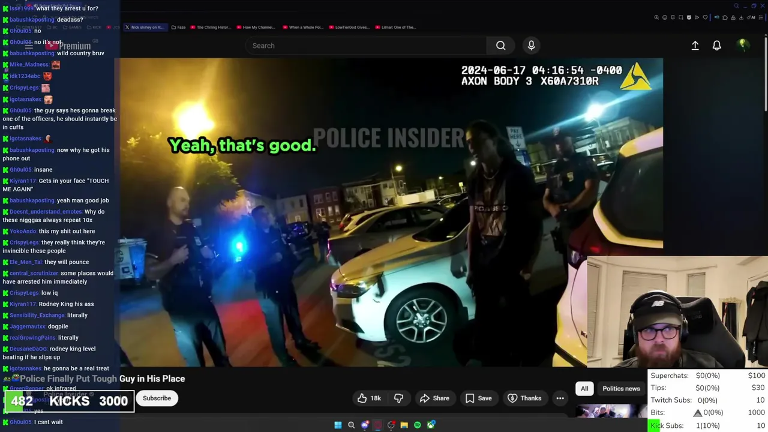Screen dimensions: 768x432
Task: Switch to 'When a Whole Pol...' tab
Action: 302,27
